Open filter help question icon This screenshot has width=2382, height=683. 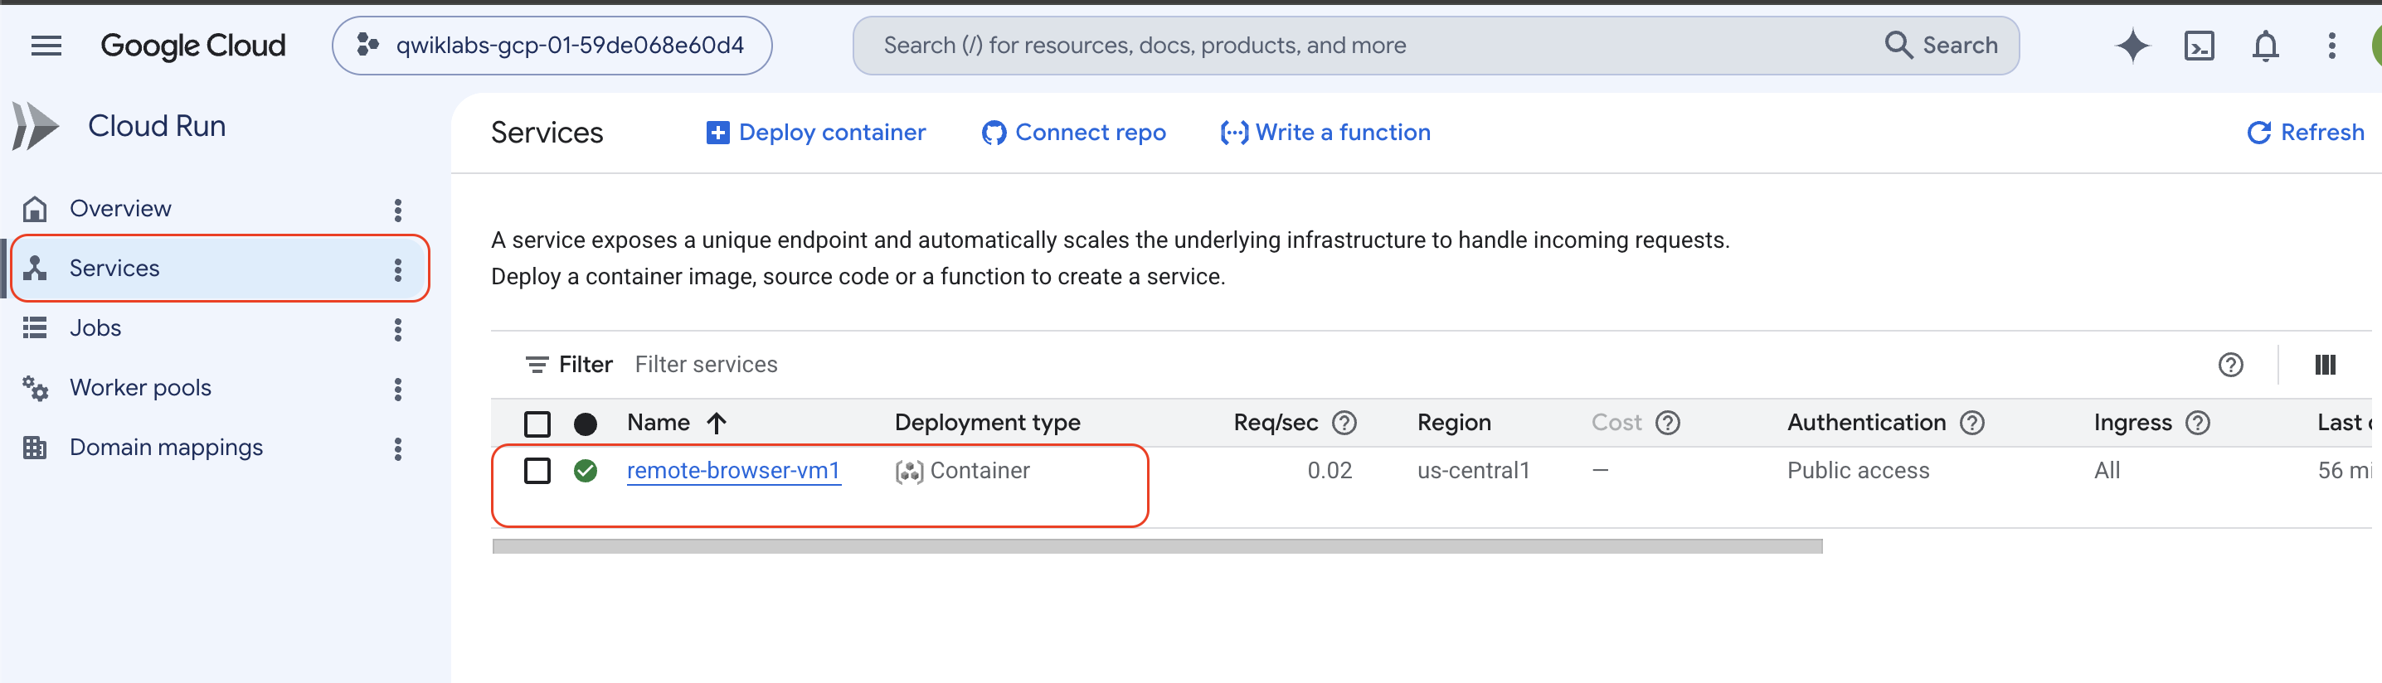[2230, 365]
